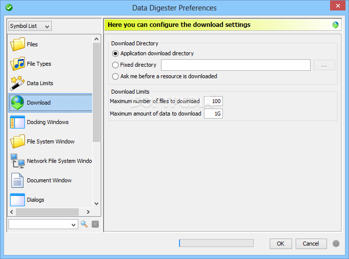Click the list scroll right arrow
This screenshot has width=349, height=259.
88,212
